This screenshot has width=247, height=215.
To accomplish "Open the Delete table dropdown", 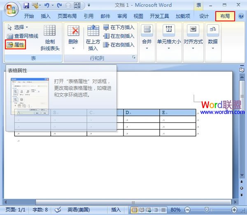I will tap(73, 38).
